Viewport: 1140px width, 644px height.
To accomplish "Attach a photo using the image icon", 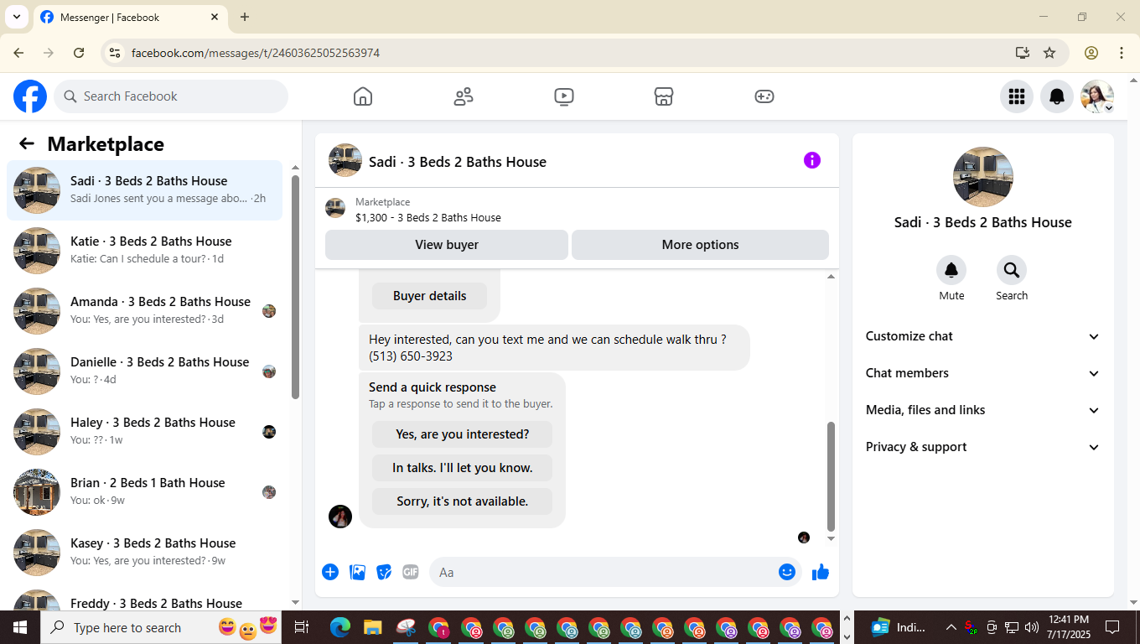I will (x=357, y=572).
